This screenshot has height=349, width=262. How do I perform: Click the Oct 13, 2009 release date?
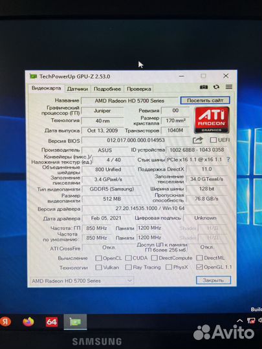(x=102, y=131)
